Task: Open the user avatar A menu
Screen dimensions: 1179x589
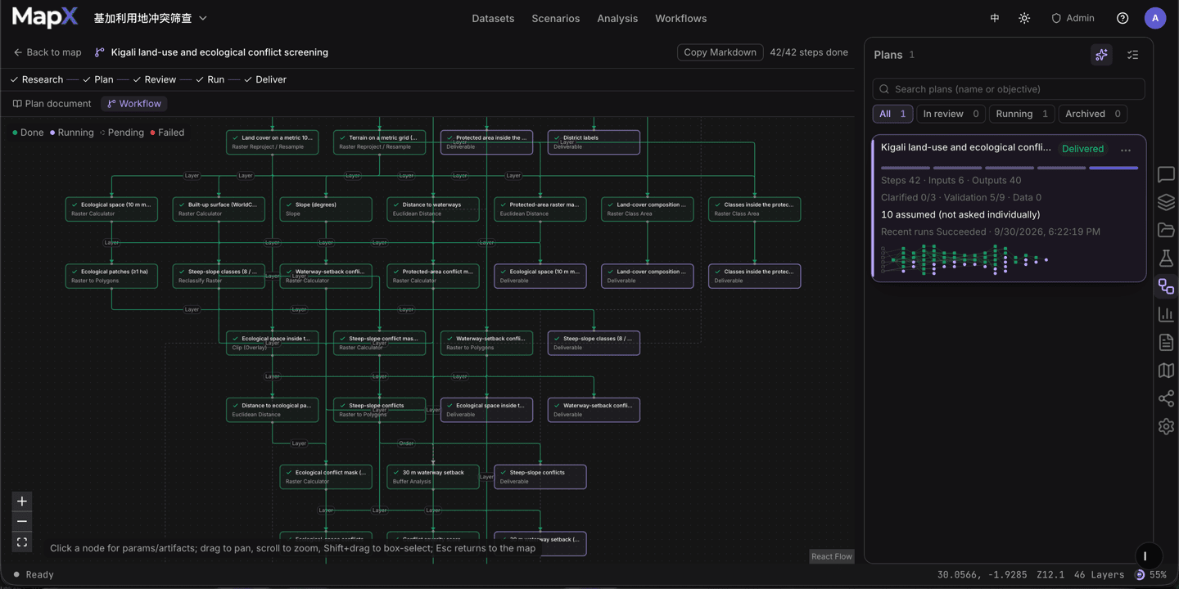Action: [1155, 18]
